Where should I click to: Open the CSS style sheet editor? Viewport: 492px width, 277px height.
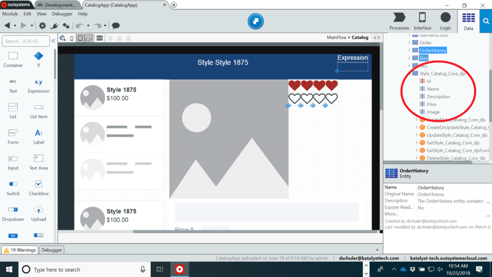pos(99,38)
